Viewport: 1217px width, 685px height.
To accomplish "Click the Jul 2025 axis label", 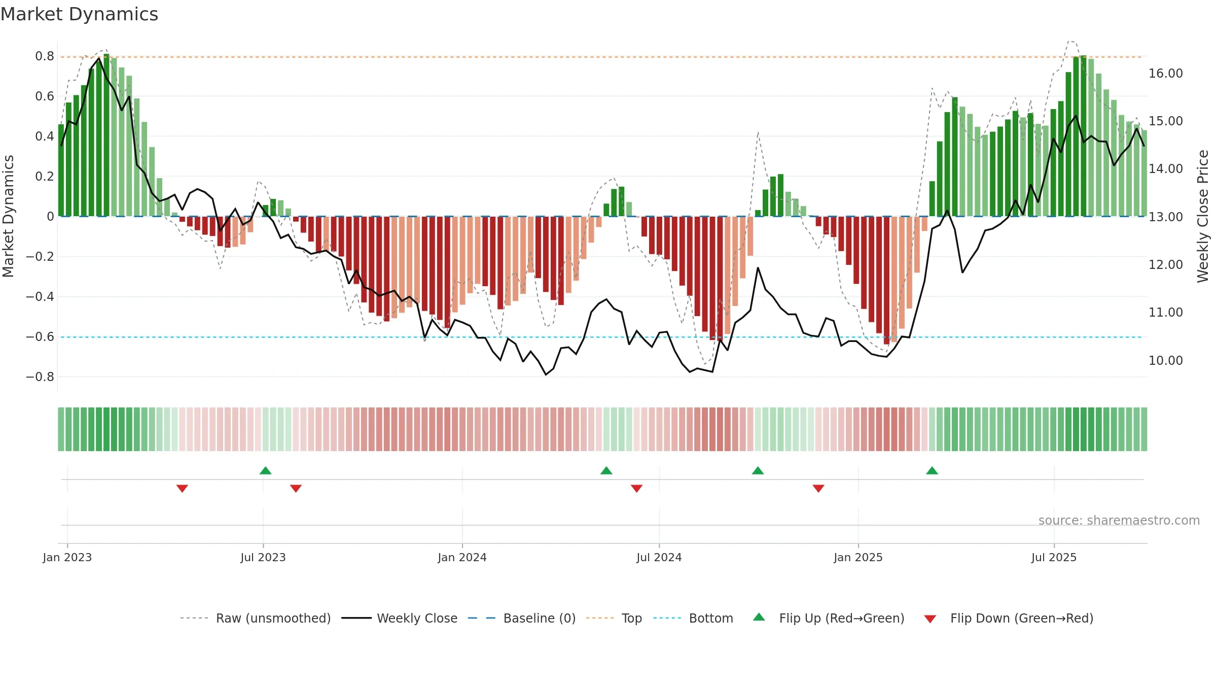I will (x=1054, y=557).
